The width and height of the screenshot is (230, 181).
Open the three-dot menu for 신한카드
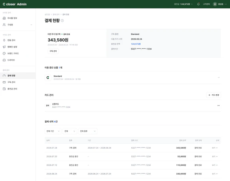tap(218, 105)
